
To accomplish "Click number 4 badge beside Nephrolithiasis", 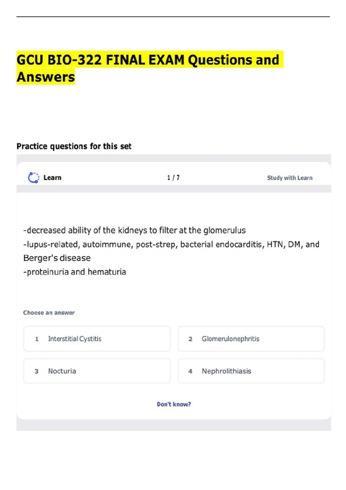I will 190,371.
